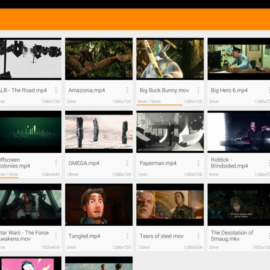The width and height of the screenshot is (270, 270).
Task: Select the Big Hero 6.mp4 file name
Action: click(229, 90)
